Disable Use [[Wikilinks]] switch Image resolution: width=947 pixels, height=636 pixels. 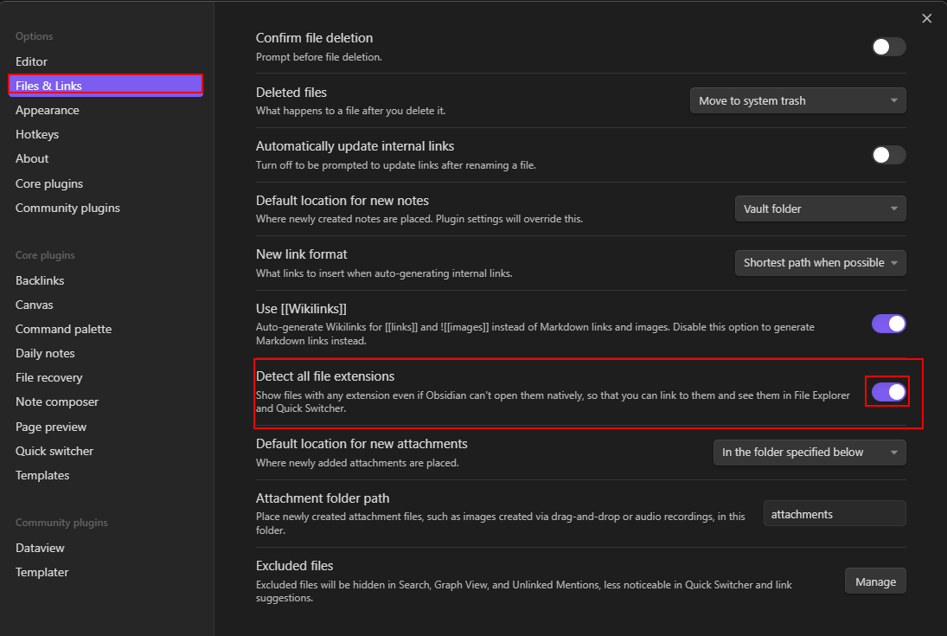coord(888,324)
